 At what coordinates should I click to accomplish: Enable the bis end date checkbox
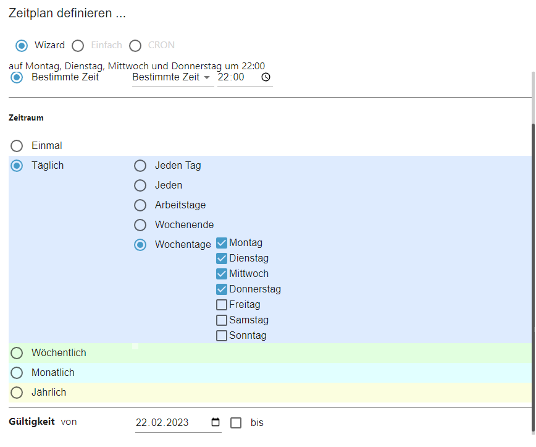236,423
